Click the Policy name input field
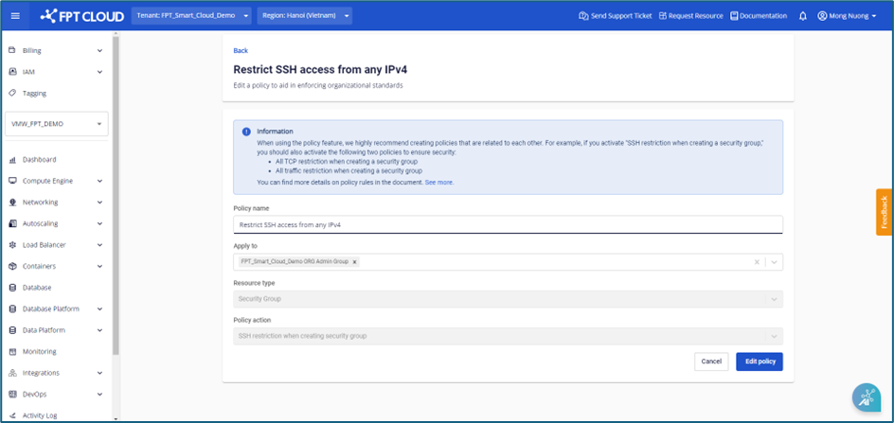 click(x=508, y=224)
